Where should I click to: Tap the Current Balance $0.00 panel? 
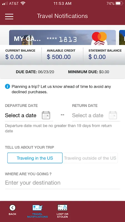21,55
